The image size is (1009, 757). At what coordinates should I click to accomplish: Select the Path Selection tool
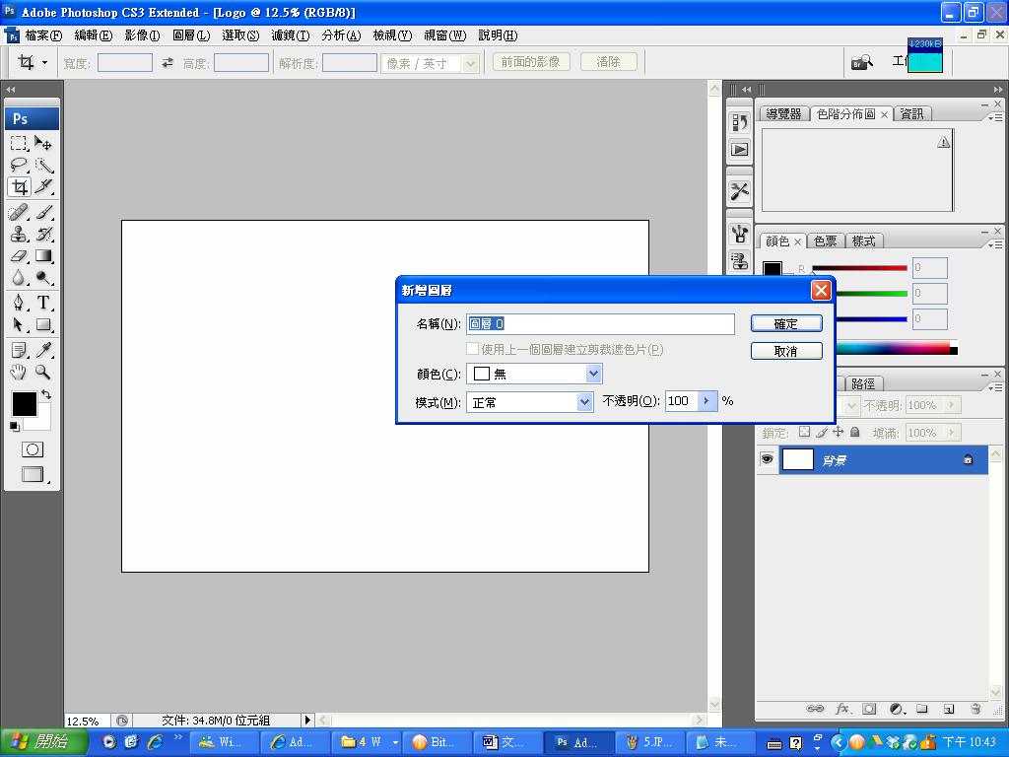click(x=19, y=324)
